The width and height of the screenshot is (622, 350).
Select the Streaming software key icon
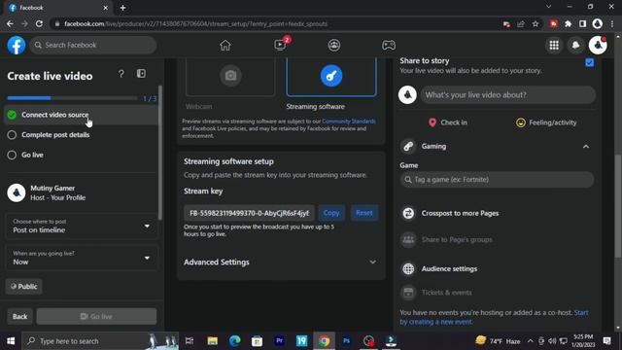(331, 76)
